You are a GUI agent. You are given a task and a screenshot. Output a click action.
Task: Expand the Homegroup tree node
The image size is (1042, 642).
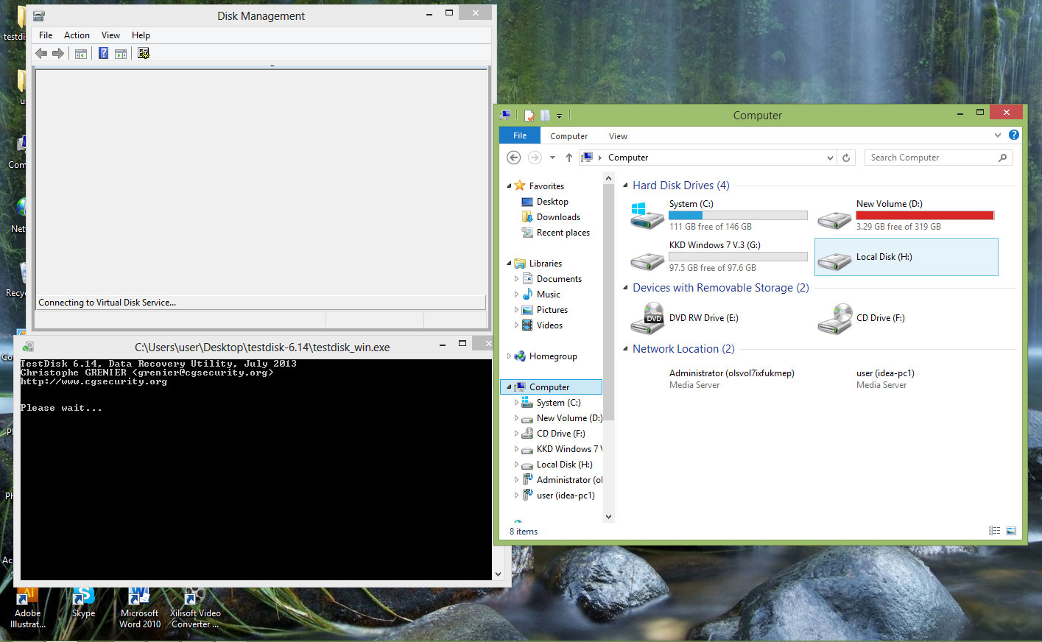click(x=509, y=356)
